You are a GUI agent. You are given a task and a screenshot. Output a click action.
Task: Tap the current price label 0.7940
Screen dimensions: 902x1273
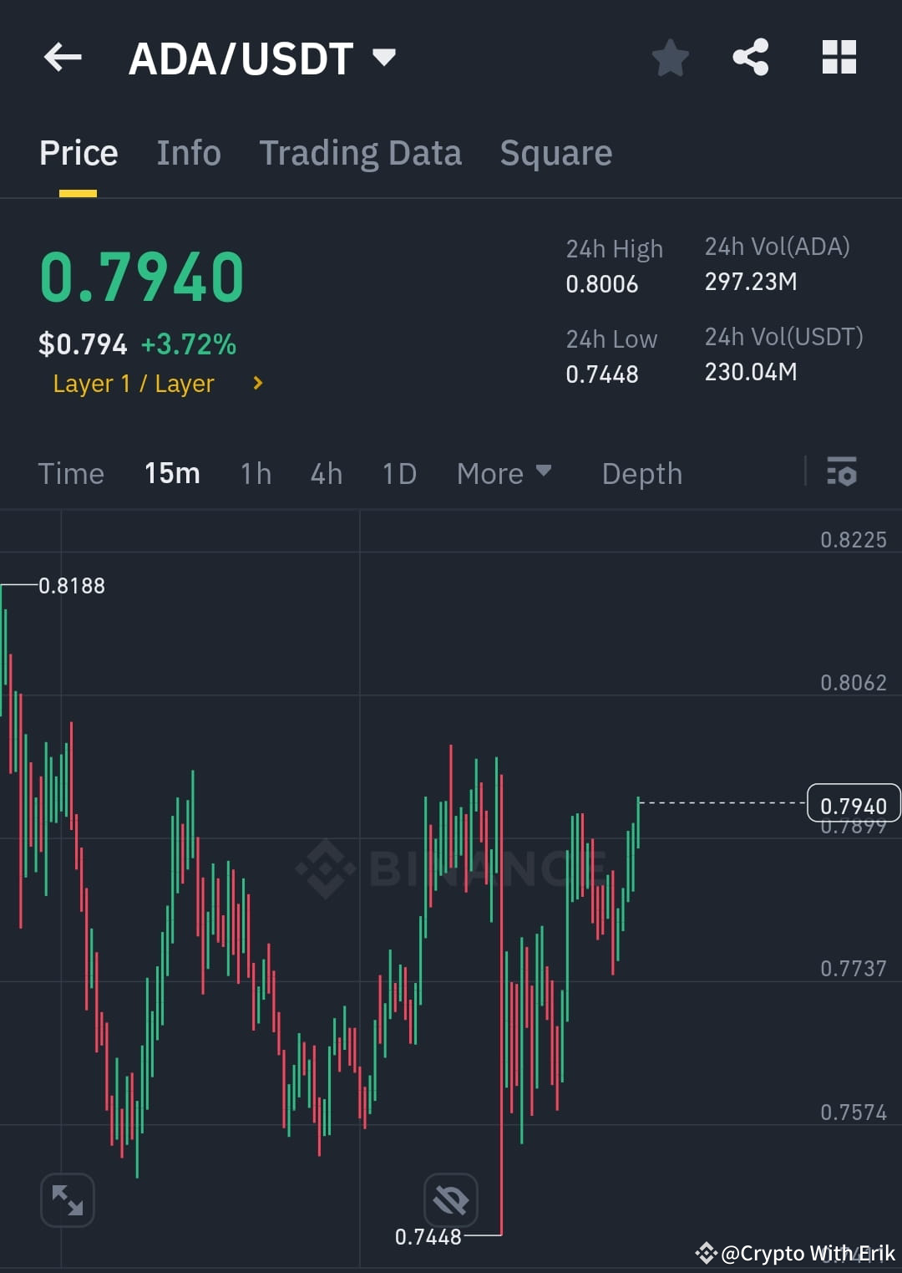853,805
